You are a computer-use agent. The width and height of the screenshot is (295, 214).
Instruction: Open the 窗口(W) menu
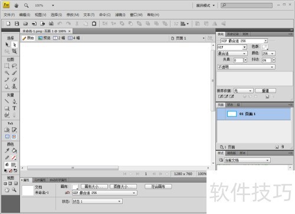(136, 15)
